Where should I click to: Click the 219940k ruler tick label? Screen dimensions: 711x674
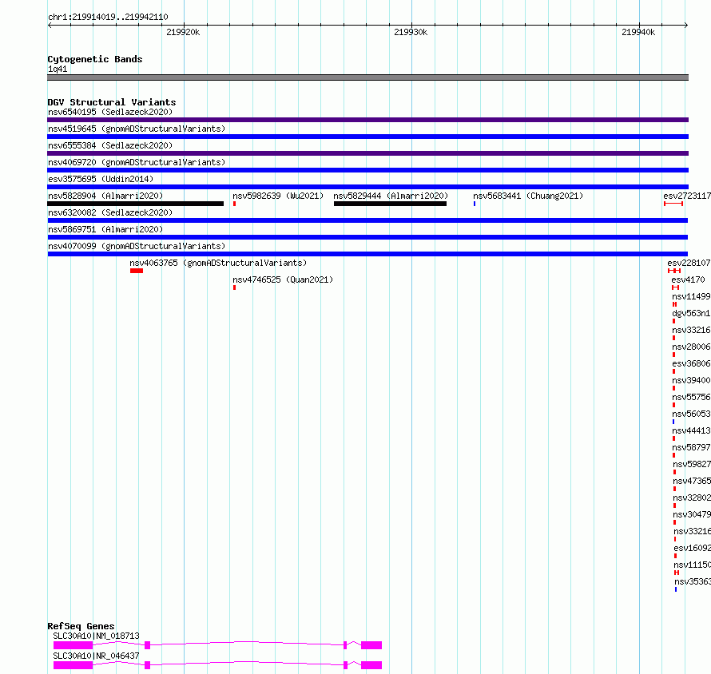(638, 32)
